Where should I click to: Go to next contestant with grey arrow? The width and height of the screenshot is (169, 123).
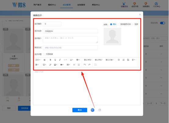tap(99, 110)
